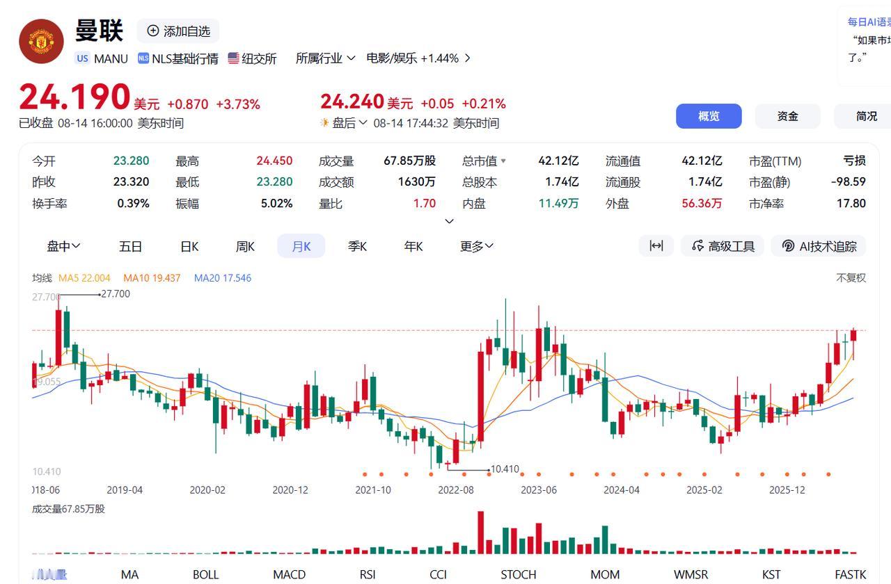Select the KST indicator
Viewport: 891px width, 584px height.
tap(771, 574)
